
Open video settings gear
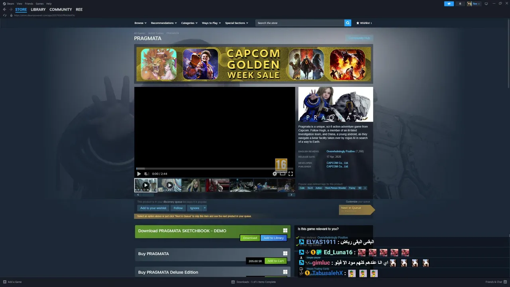pos(275,174)
